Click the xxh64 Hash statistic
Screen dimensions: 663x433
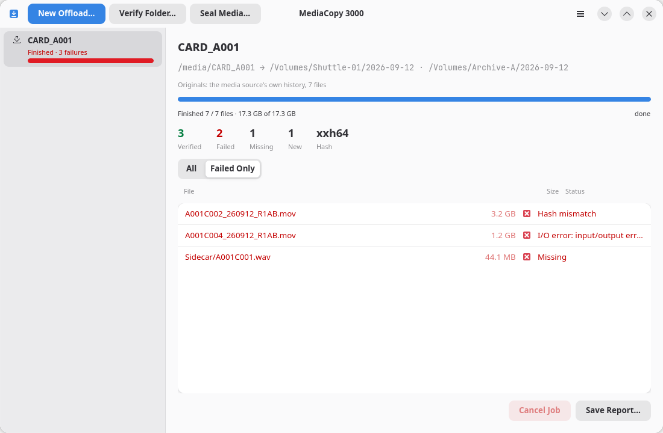click(x=332, y=139)
